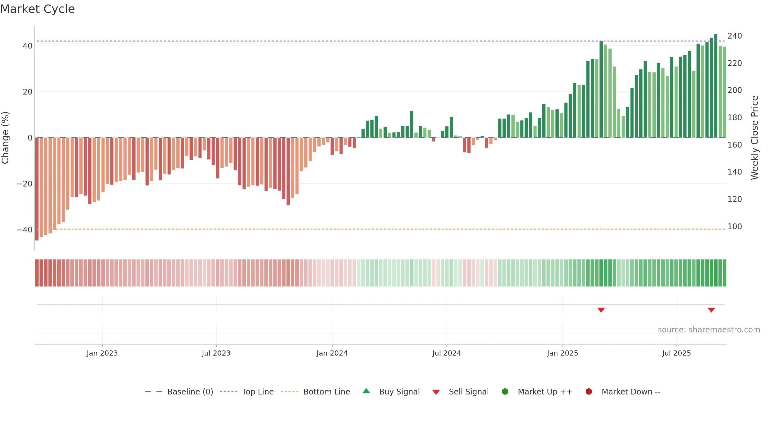Click the 240 price axis tick label
The height and width of the screenshot is (434, 771).
[735, 36]
